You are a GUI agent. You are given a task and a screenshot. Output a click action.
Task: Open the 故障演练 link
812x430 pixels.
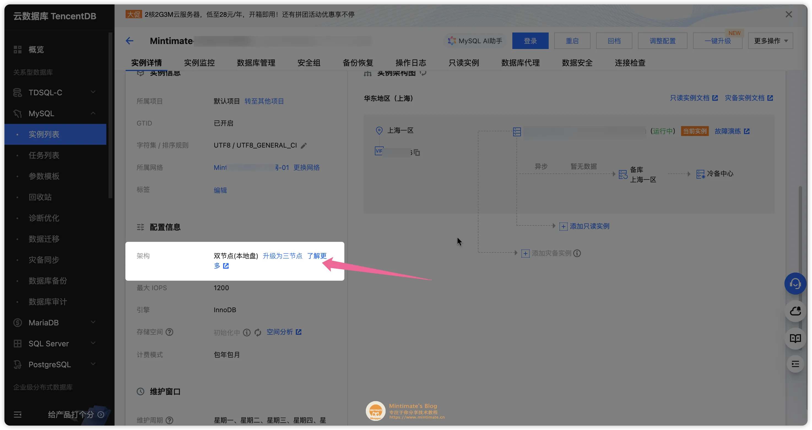coord(732,131)
